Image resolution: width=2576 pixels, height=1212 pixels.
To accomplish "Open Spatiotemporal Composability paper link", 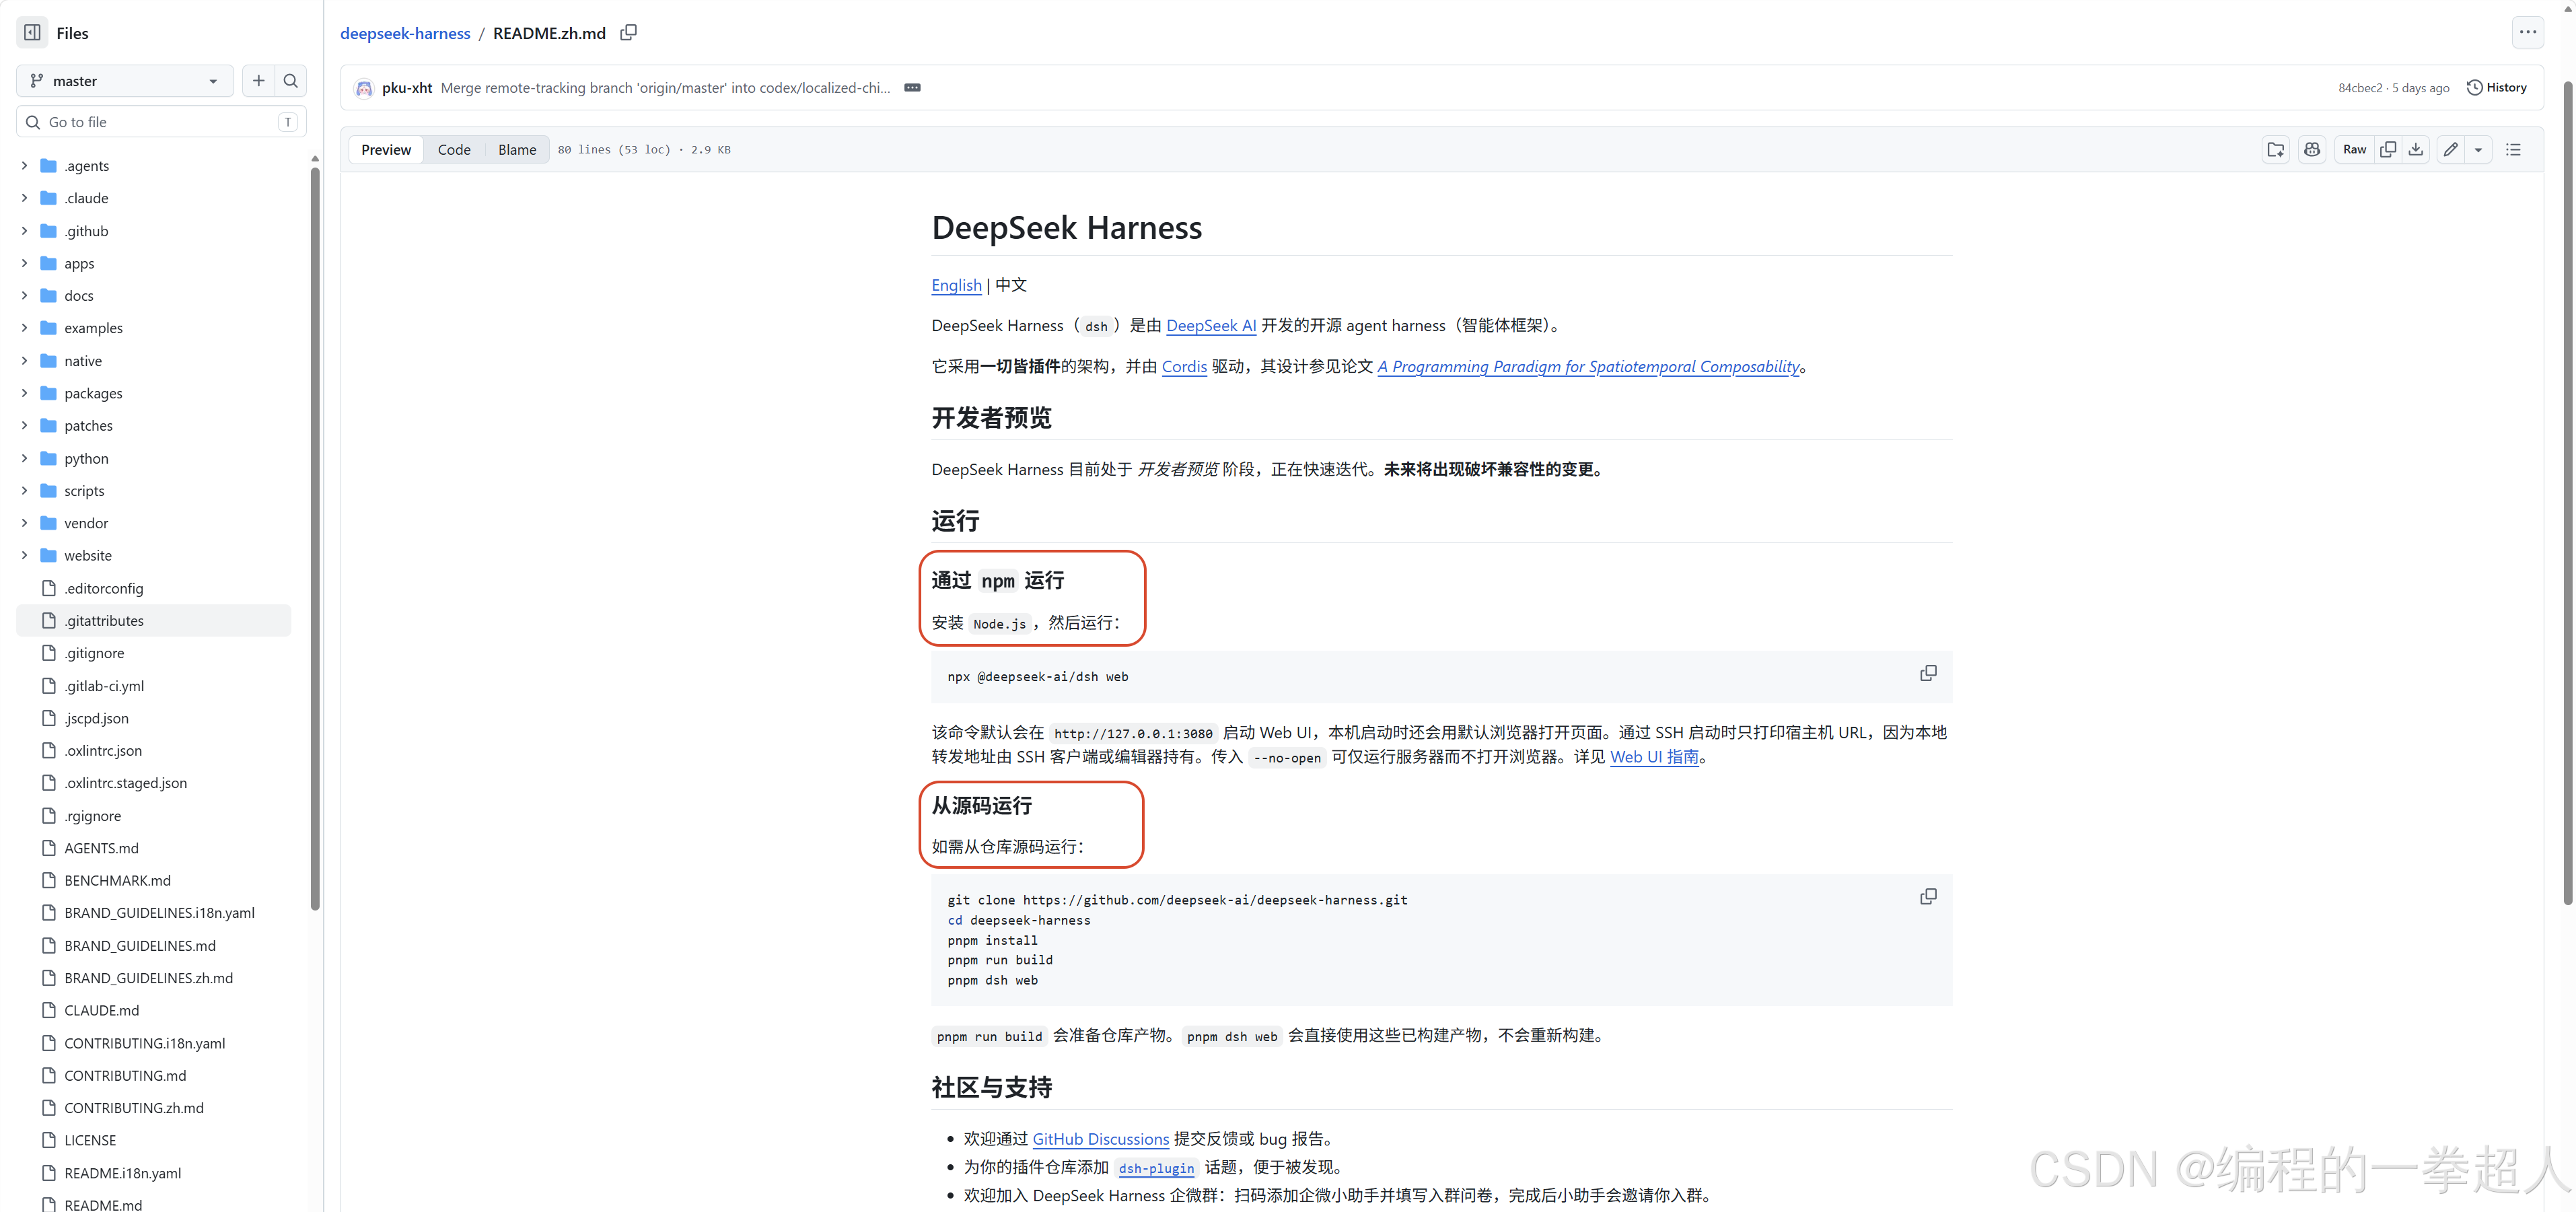I will click(x=1588, y=367).
